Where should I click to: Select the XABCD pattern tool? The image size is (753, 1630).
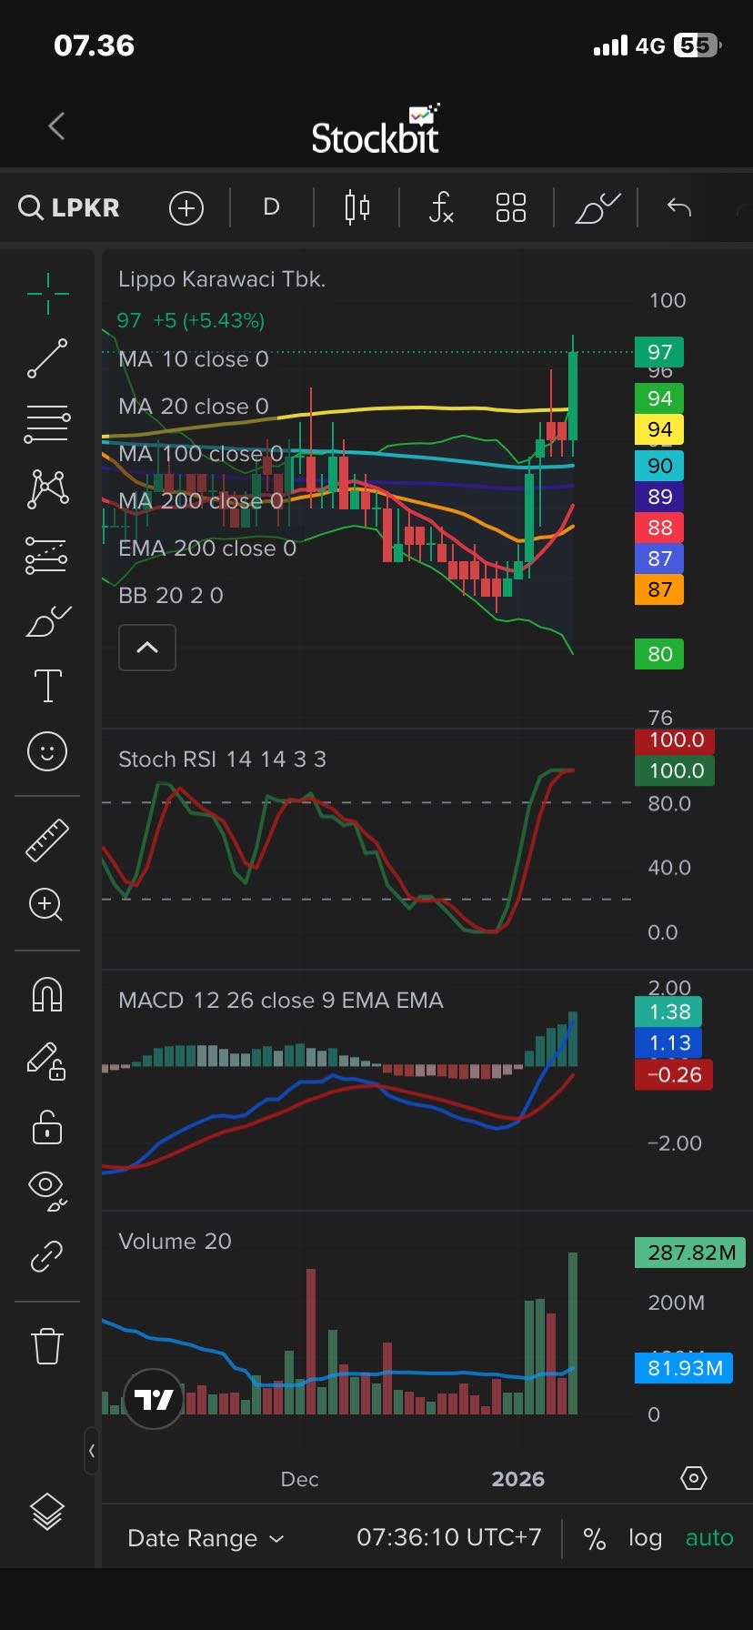[47, 488]
